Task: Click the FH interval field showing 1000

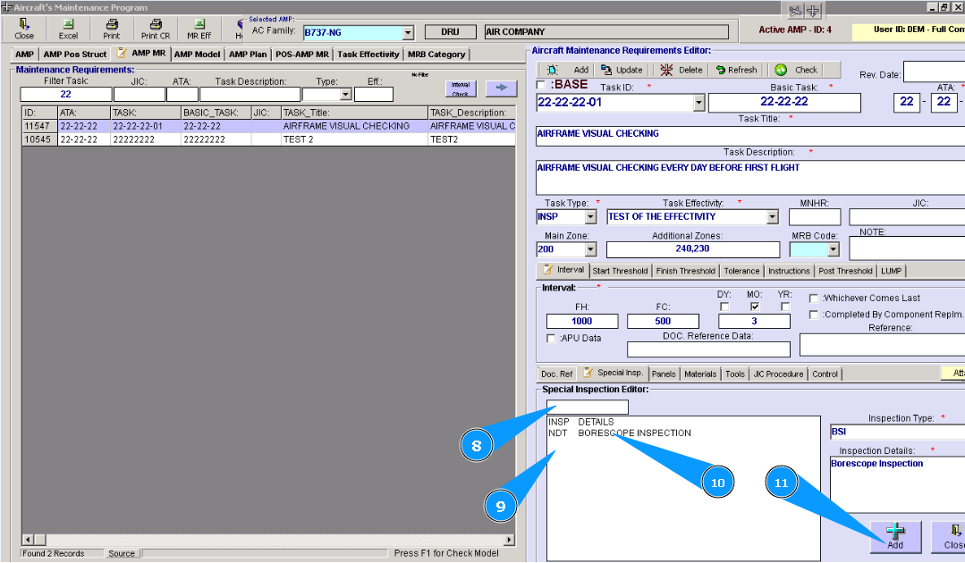Action: point(582,322)
